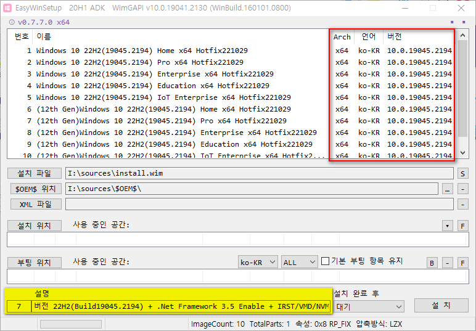Select row 5 Windows 10 IoT Enterprise x64
Screen dimensions: 476x331
[232, 97]
